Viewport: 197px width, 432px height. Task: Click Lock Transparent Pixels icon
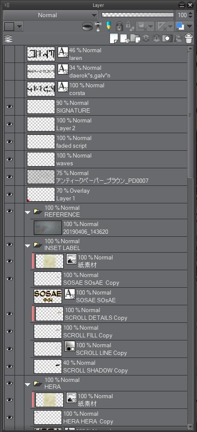[x=130, y=27]
